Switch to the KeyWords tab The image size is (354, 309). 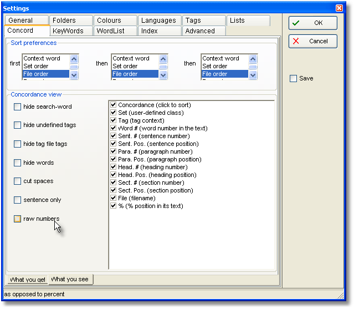point(68,31)
